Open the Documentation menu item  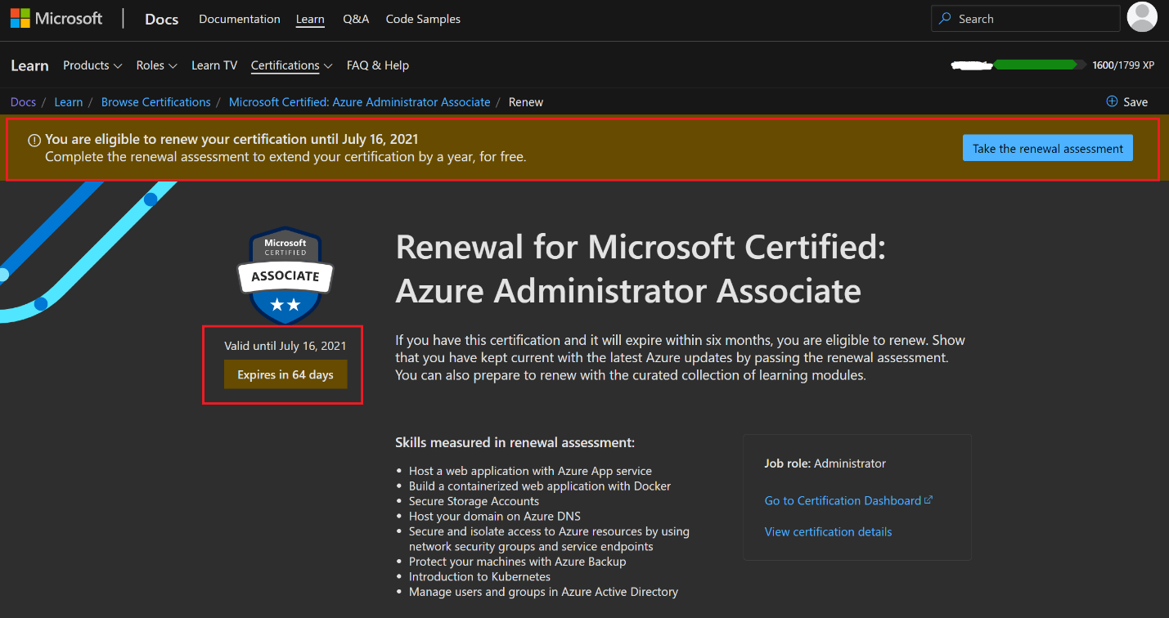point(240,19)
